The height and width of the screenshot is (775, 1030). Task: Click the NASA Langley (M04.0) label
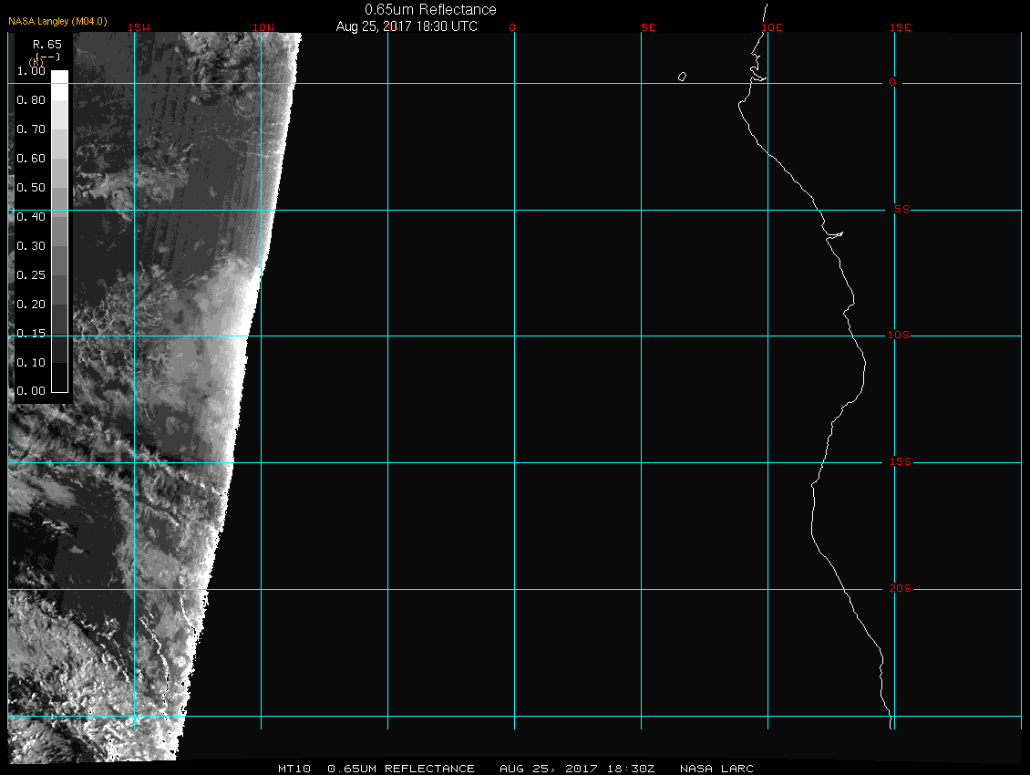pyautogui.click(x=57, y=21)
